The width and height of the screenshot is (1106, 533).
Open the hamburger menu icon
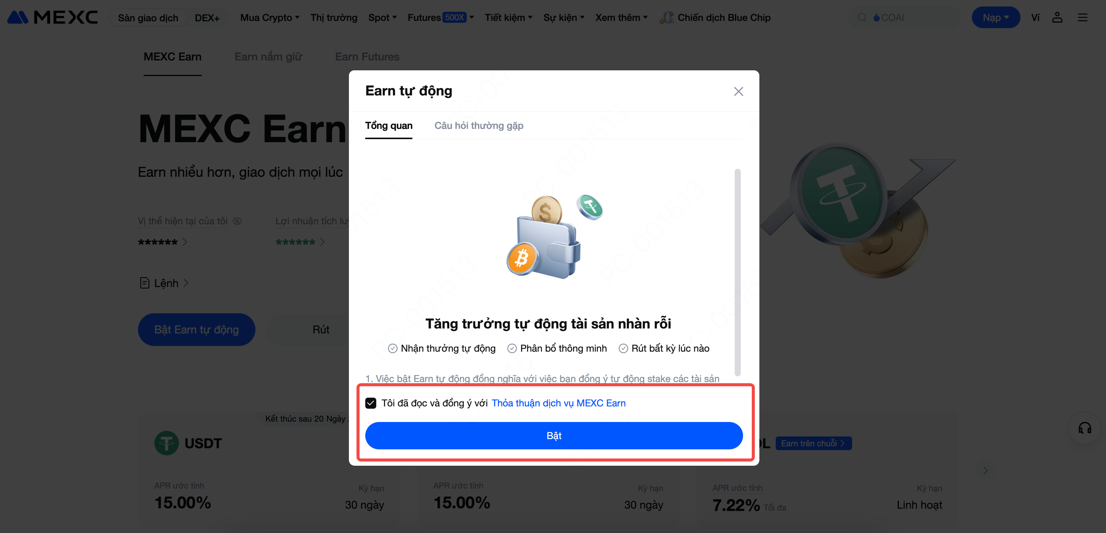coord(1082,17)
